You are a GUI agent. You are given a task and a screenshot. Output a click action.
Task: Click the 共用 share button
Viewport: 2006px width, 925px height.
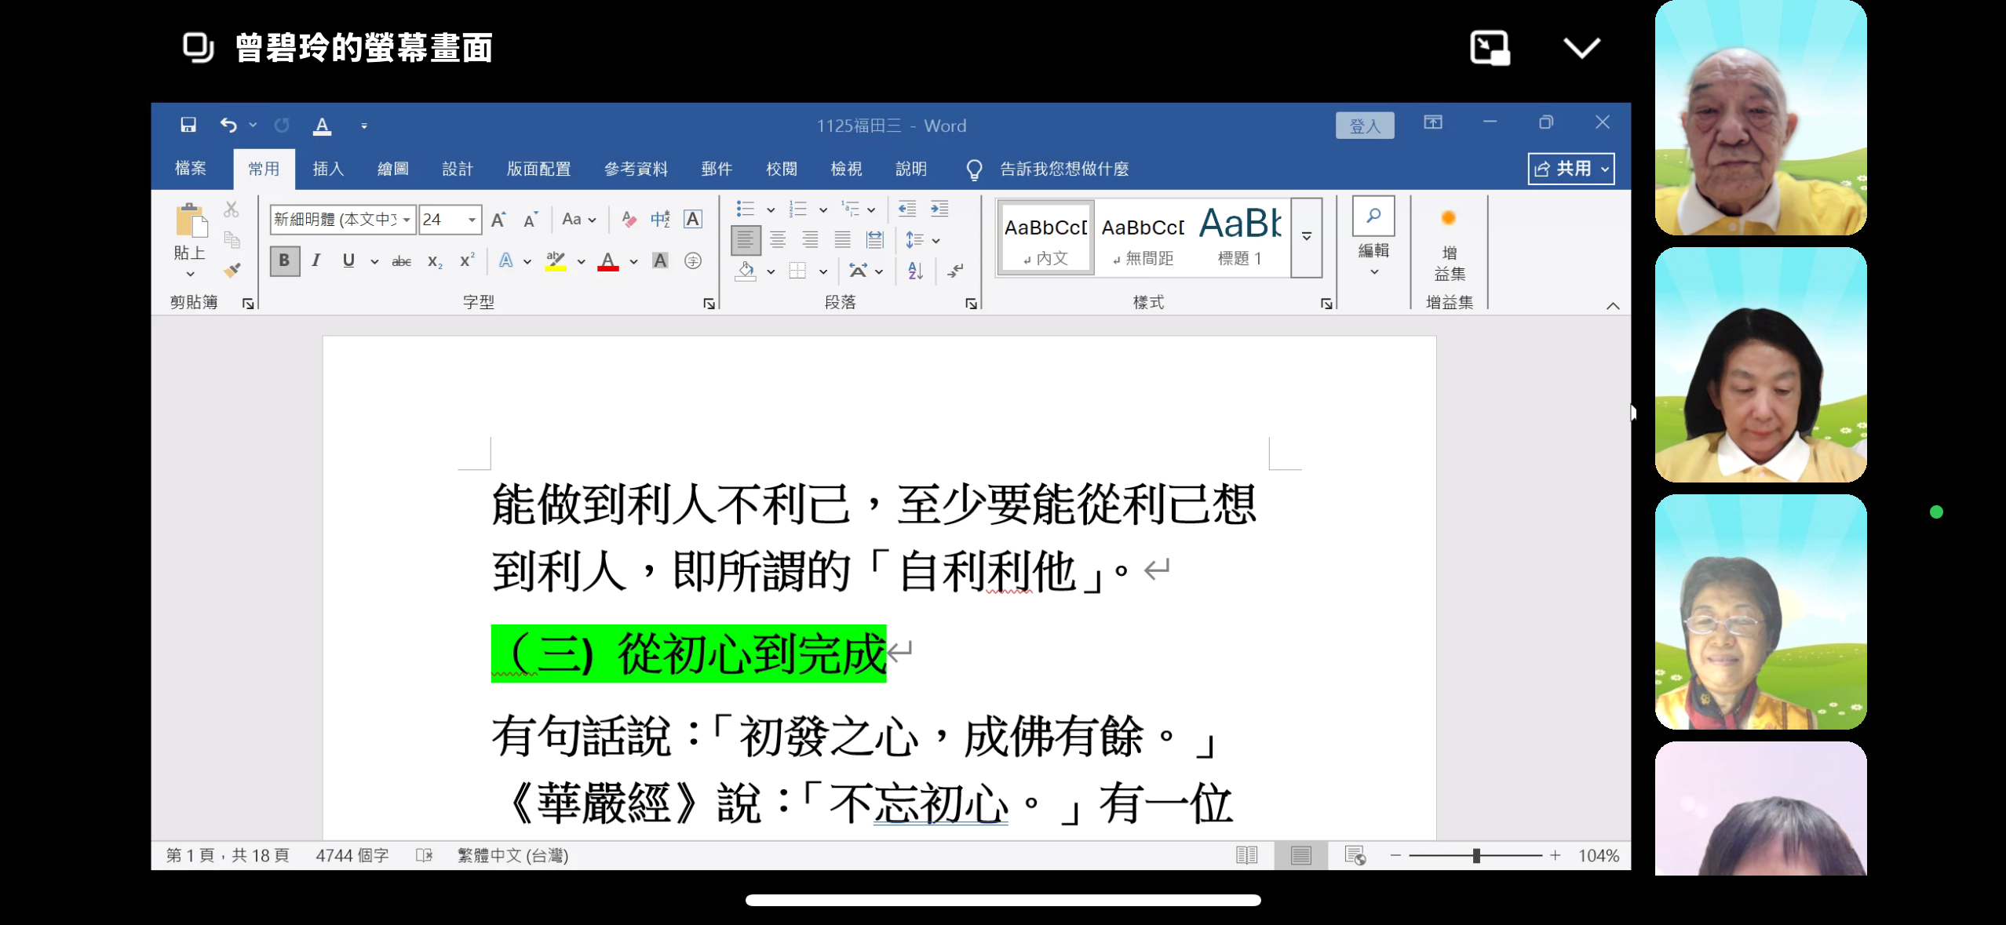(x=1564, y=169)
